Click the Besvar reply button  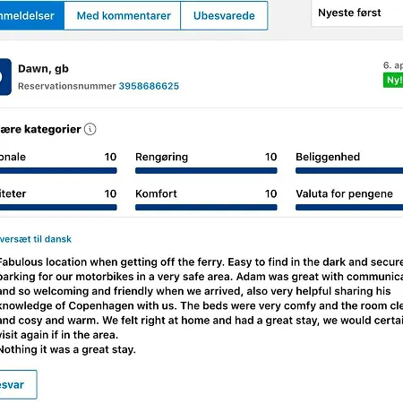coord(18,384)
